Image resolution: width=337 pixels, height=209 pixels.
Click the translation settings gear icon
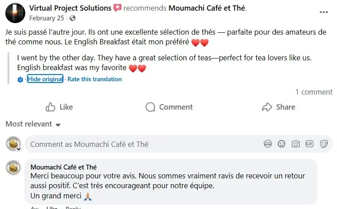(20, 79)
